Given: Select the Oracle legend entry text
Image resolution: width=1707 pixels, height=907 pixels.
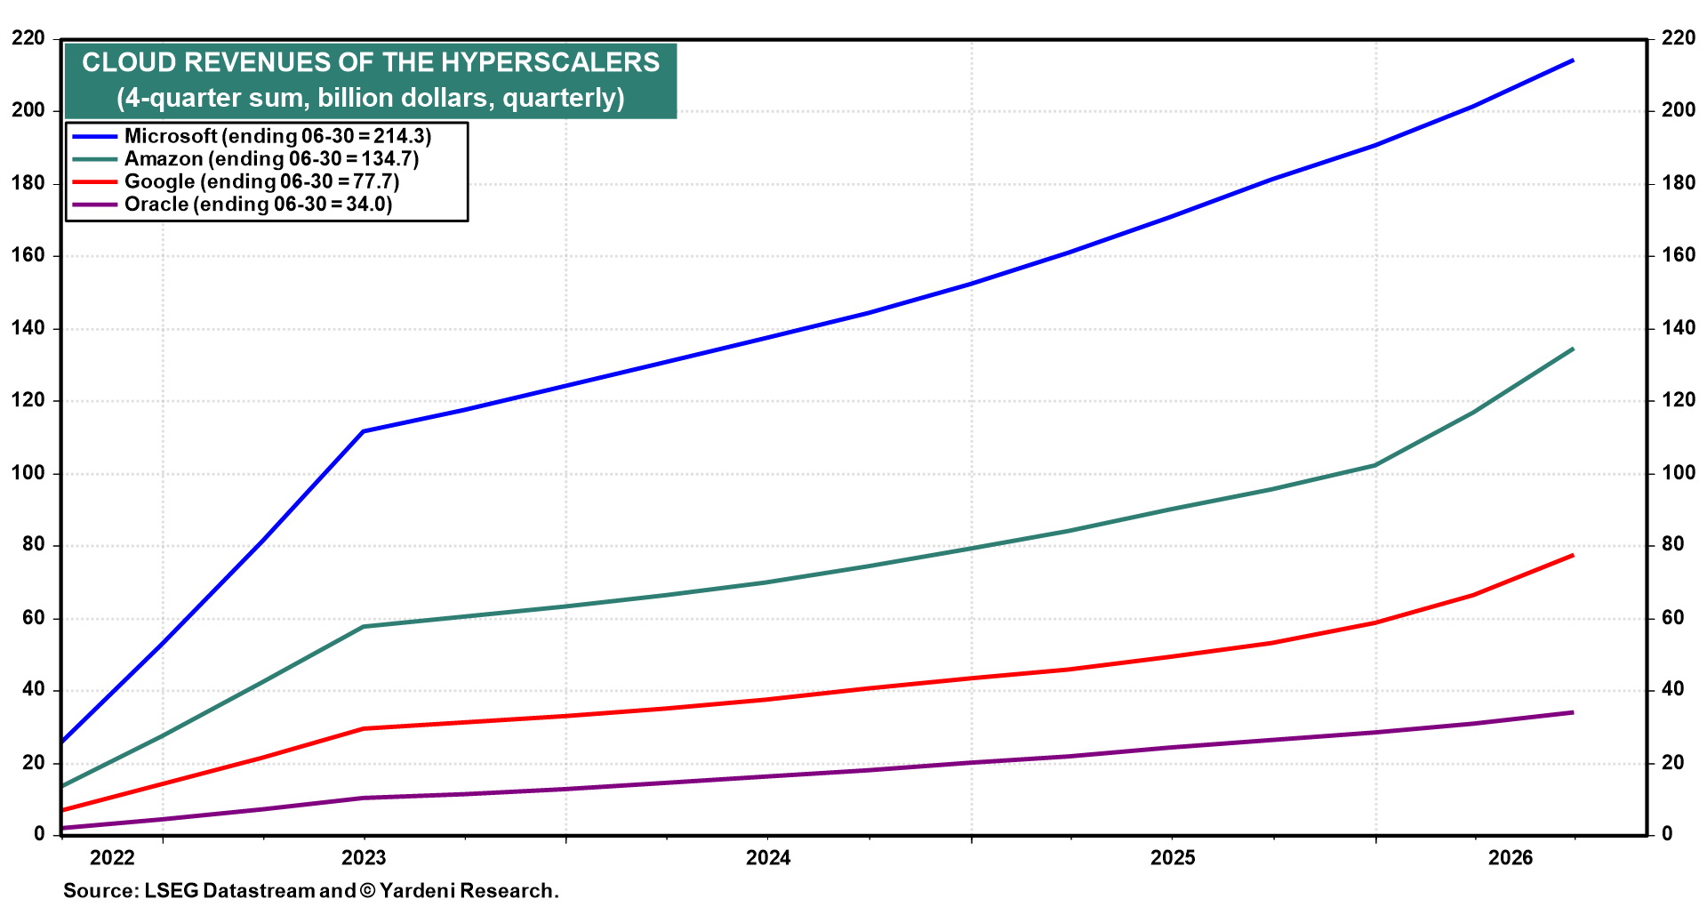Looking at the screenshot, I should click(258, 205).
